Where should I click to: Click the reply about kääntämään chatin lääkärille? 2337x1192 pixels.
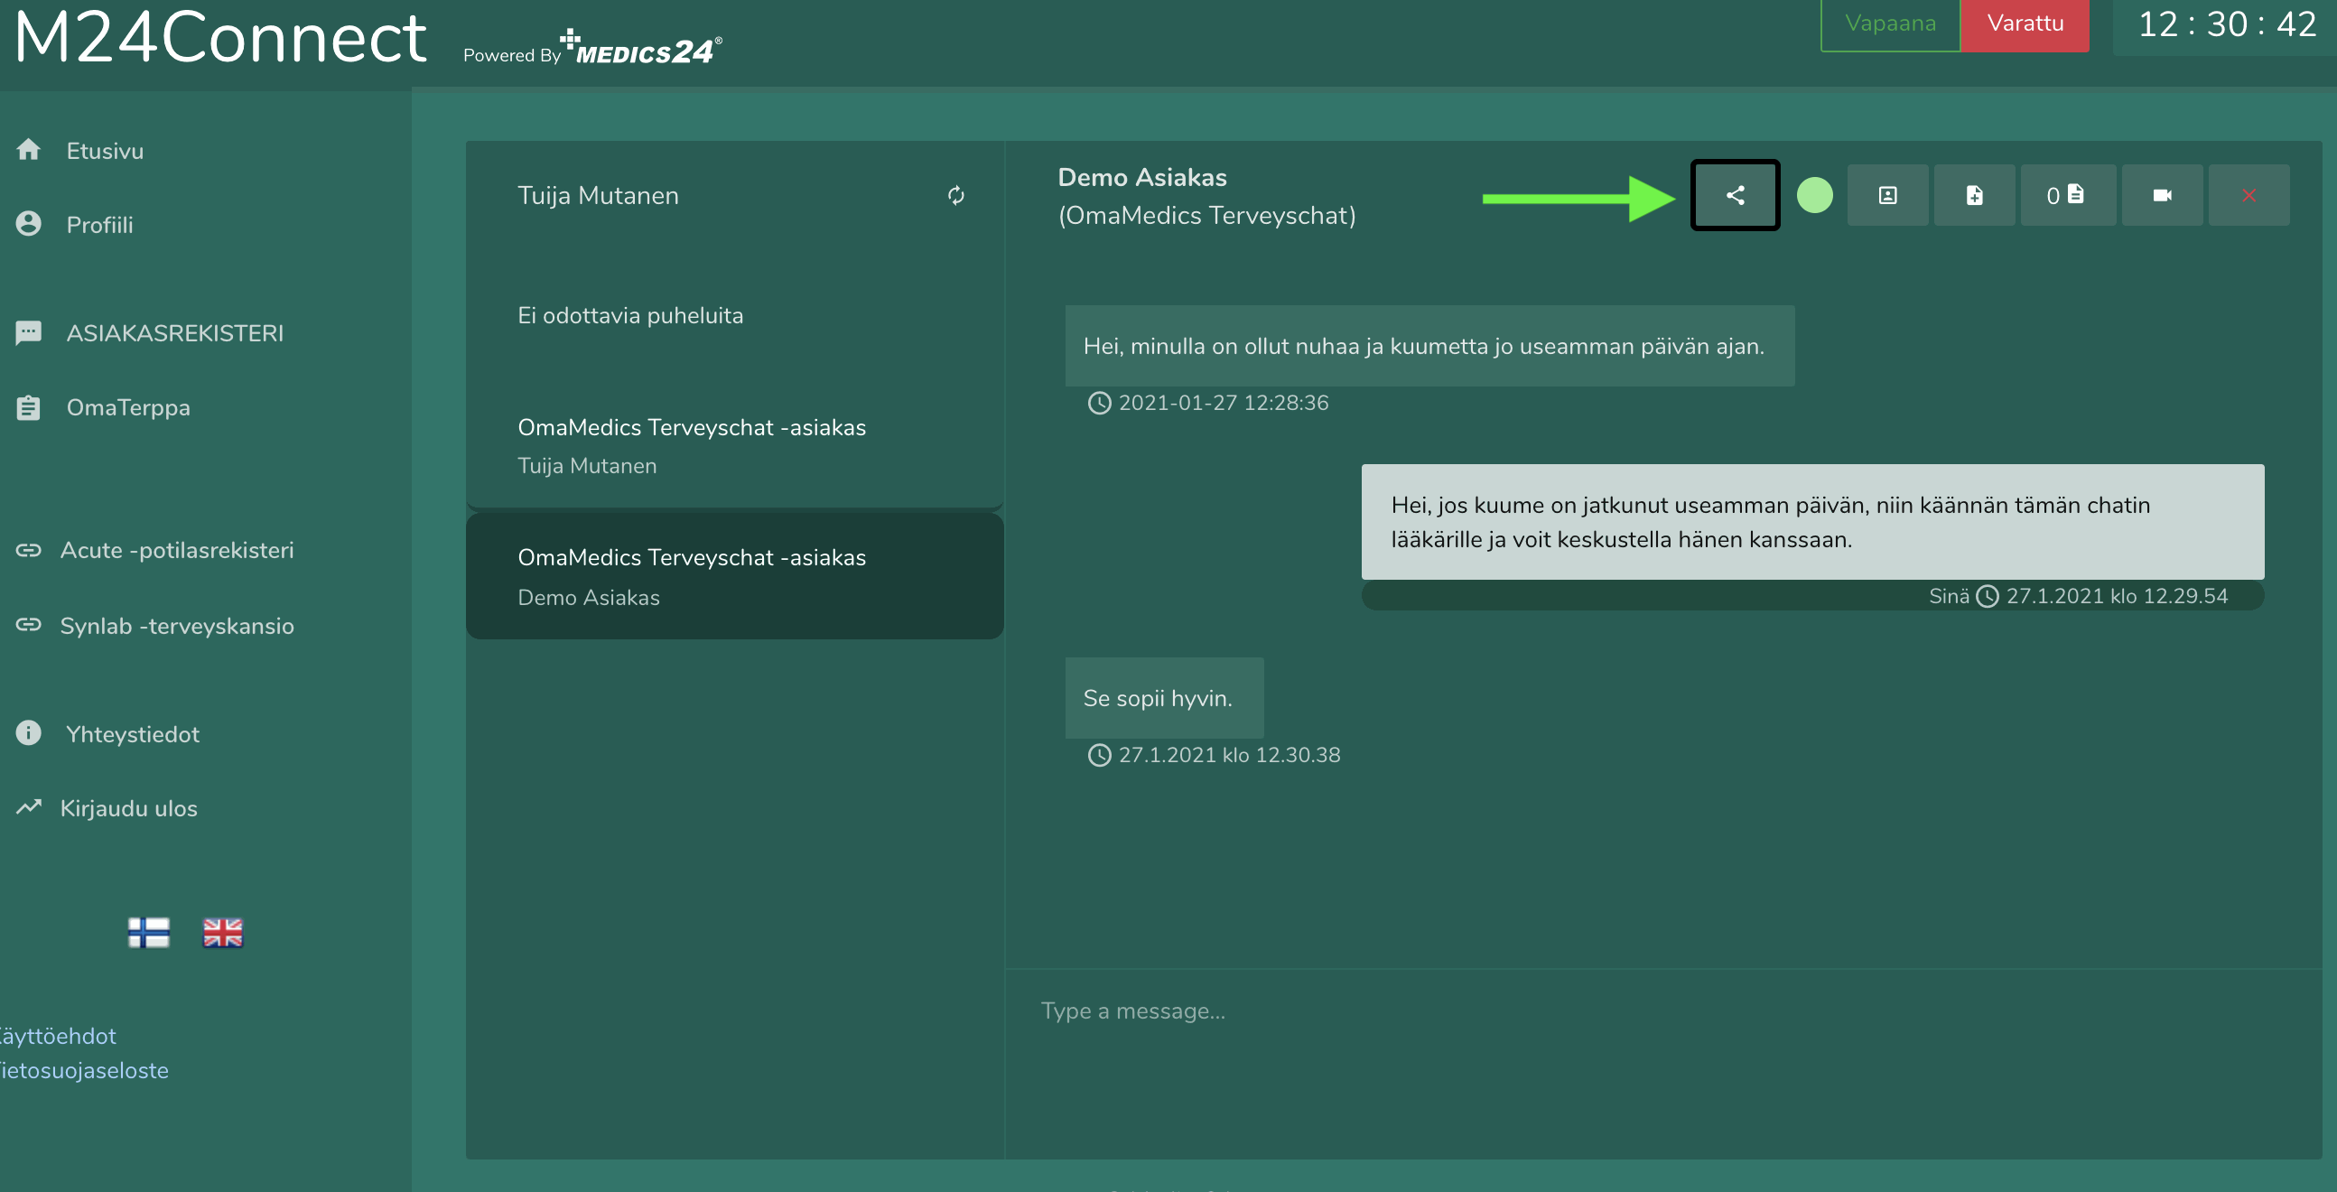1811,522
